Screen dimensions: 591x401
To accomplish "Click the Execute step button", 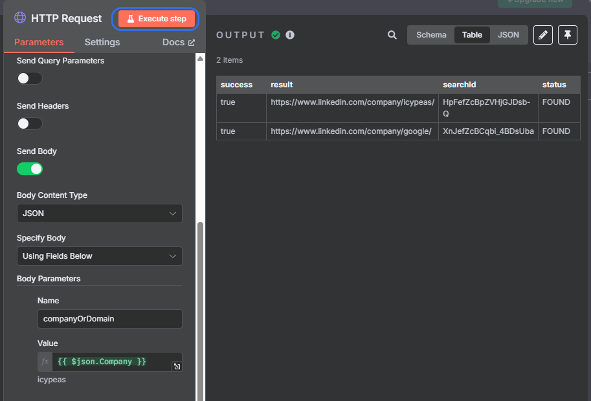I will (157, 19).
